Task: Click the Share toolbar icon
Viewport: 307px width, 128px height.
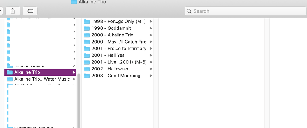Action: pos(13,11)
